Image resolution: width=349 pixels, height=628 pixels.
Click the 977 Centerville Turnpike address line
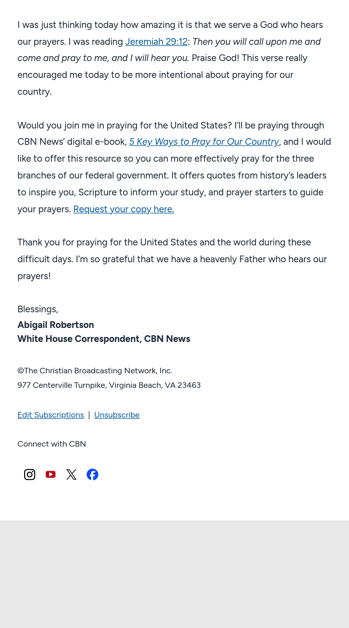(x=109, y=385)
